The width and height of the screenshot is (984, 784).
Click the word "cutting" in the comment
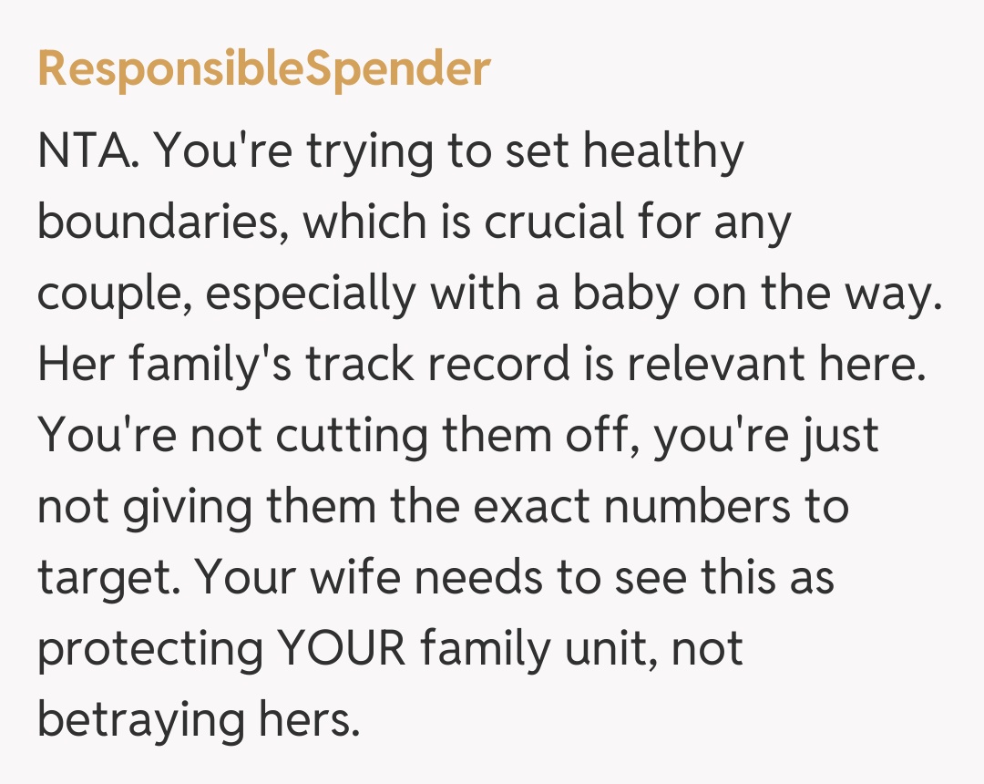click(353, 436)
